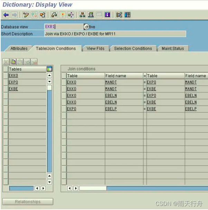Click the Copy icon above Tables list
The height and width of the screenshot is (210, 208).
(x=13, y=62)
